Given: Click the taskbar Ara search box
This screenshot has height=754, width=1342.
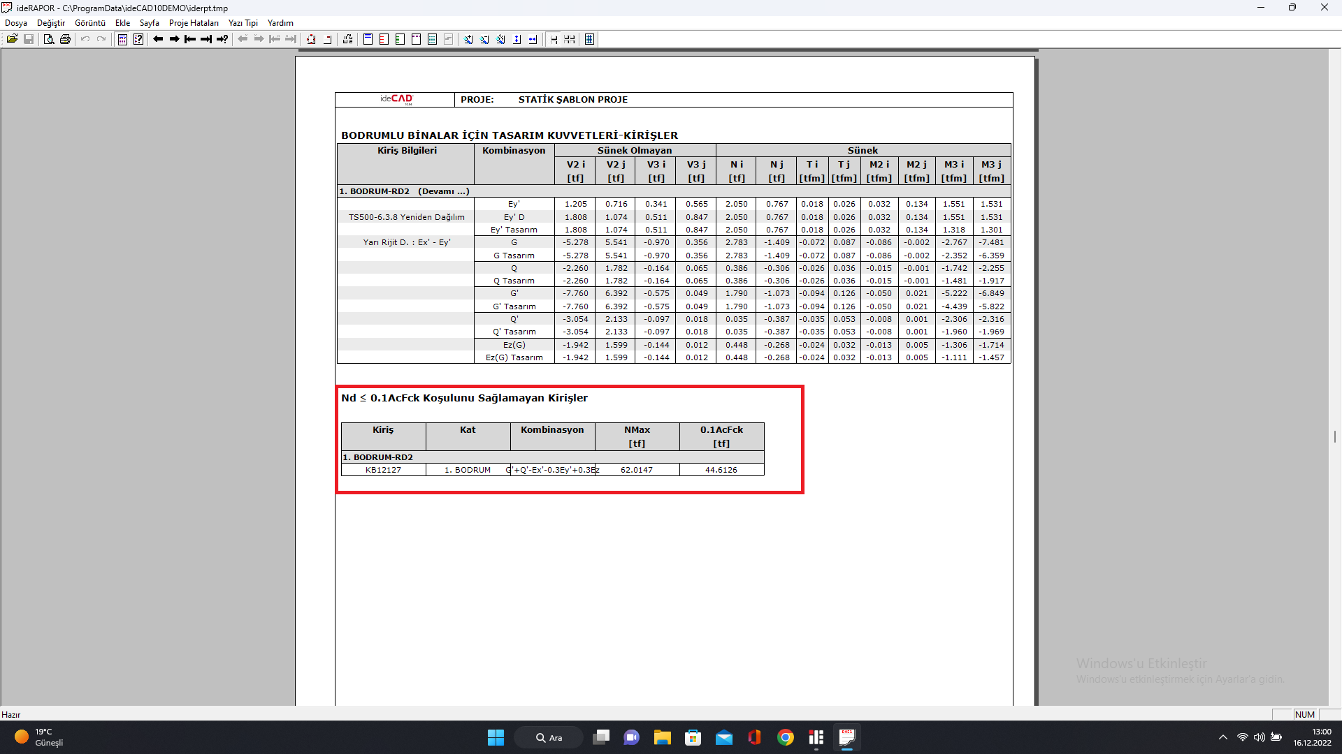Looking at the screenshot, I should (549, 737).
